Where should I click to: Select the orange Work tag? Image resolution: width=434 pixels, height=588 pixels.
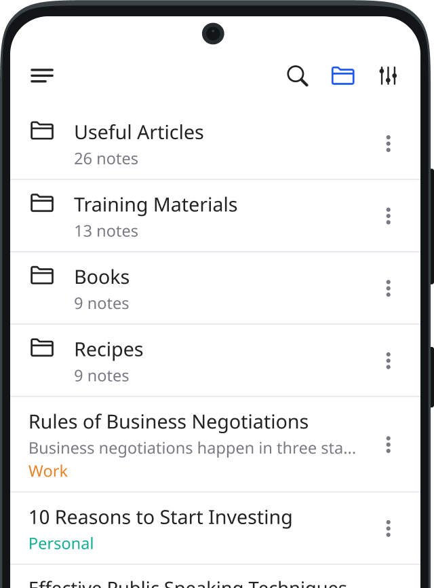click(x=48, y=471)
